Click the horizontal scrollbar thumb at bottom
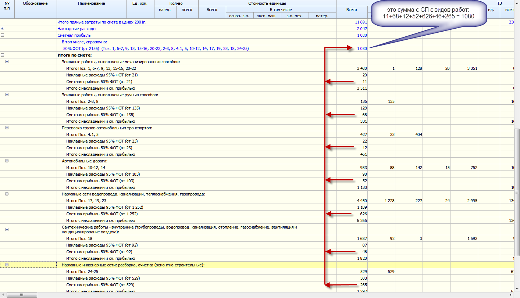This screenshot has width=520, height=298. [22, 295]
